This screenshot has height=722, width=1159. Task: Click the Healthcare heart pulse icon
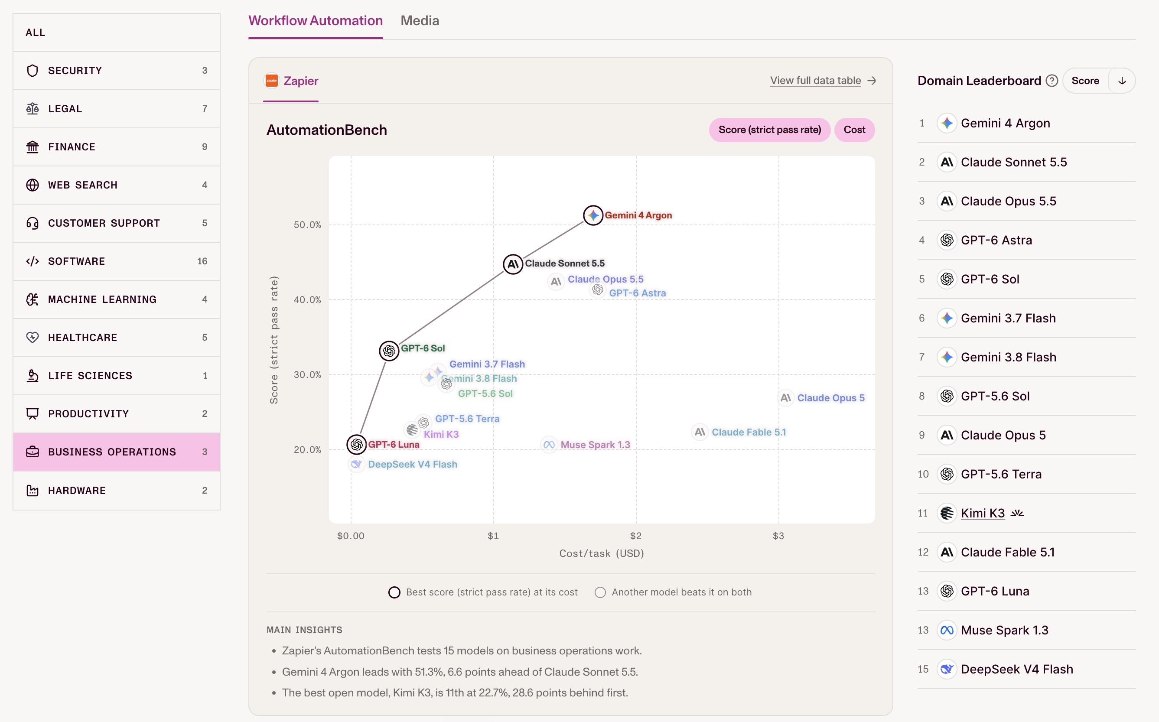pos(33,338)
